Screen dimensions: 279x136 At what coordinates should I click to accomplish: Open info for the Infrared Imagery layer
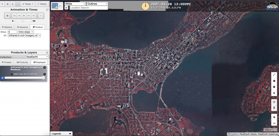pyautogui.click(x=44, y=74)
